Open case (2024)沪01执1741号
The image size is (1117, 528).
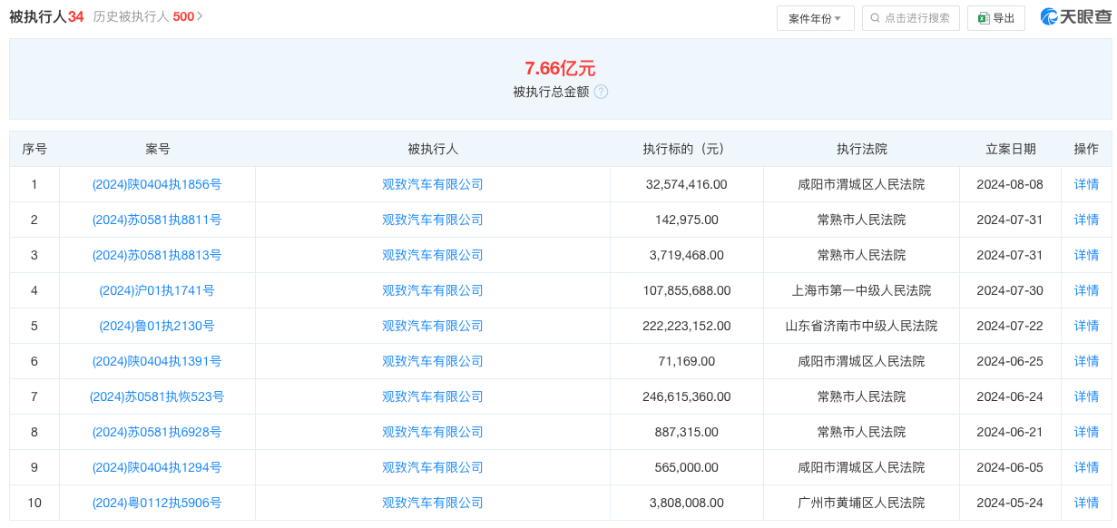157,290
